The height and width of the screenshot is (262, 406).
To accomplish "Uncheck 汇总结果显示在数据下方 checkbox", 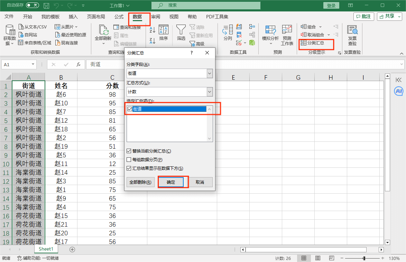I will 129,168.
